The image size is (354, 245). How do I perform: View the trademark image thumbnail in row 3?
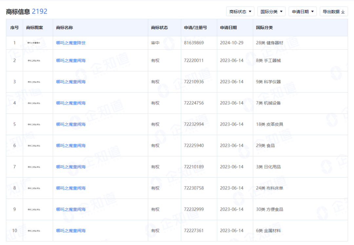(34, 82)
